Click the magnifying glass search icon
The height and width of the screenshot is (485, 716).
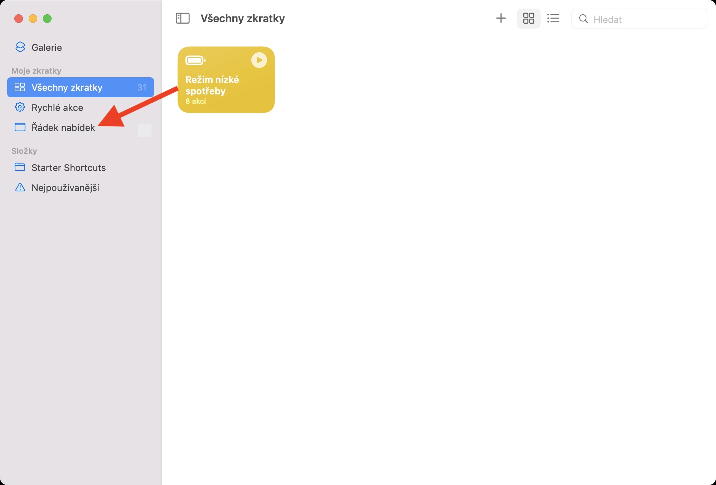click(x=584, y=19)
